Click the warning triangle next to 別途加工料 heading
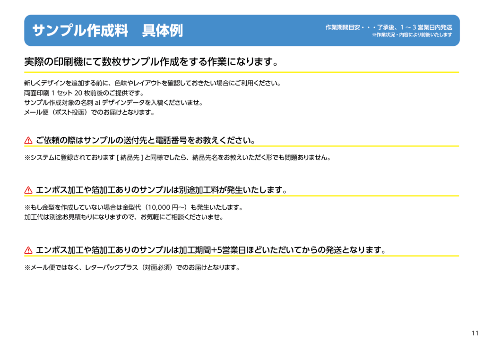This screenshot has height=342, width=484. coord(28,190)
